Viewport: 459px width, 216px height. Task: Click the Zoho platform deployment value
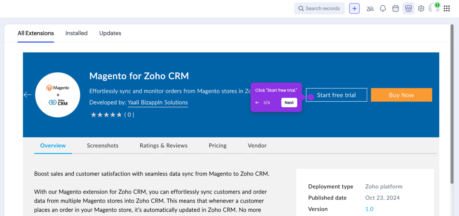384,187
